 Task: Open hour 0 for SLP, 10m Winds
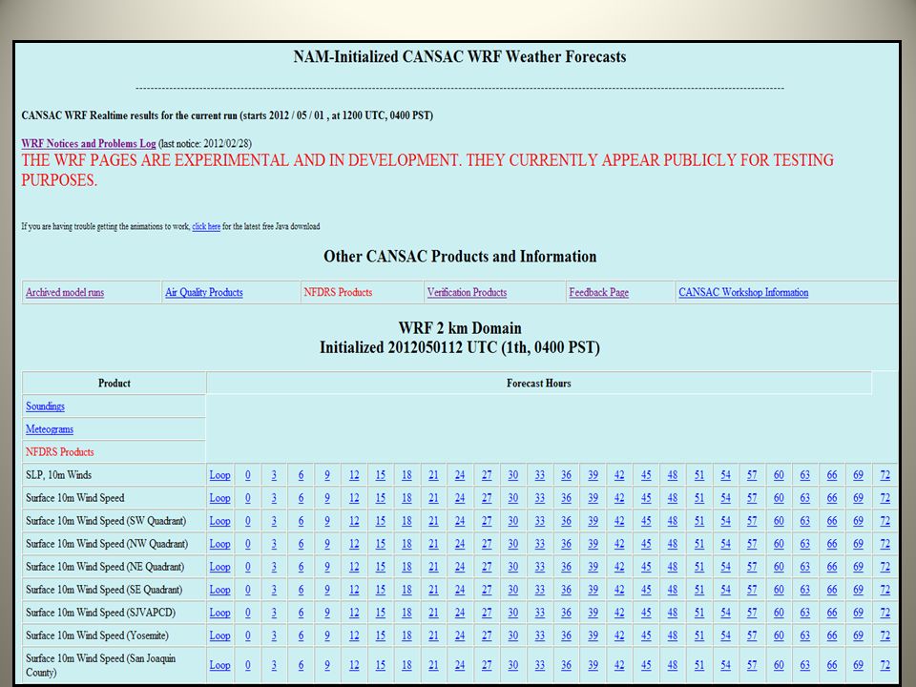(248, 475)
